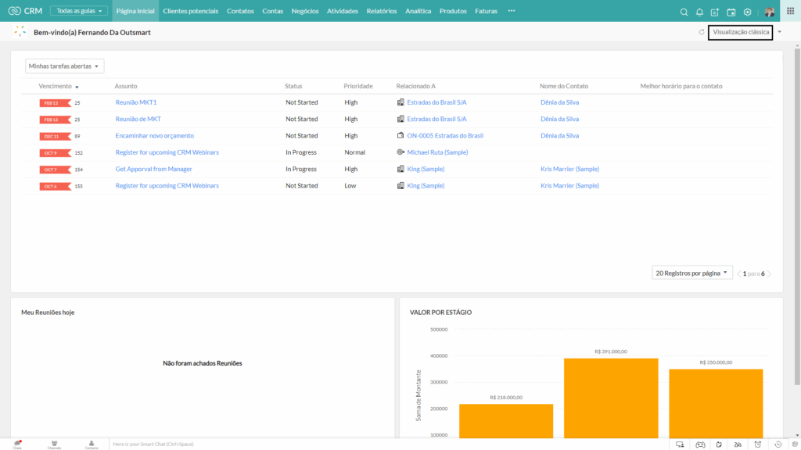The image size is (801, 450).
Task: Open Dênia da Silva contact for Encaminhar novo orçamento
Action: [559, 136]
